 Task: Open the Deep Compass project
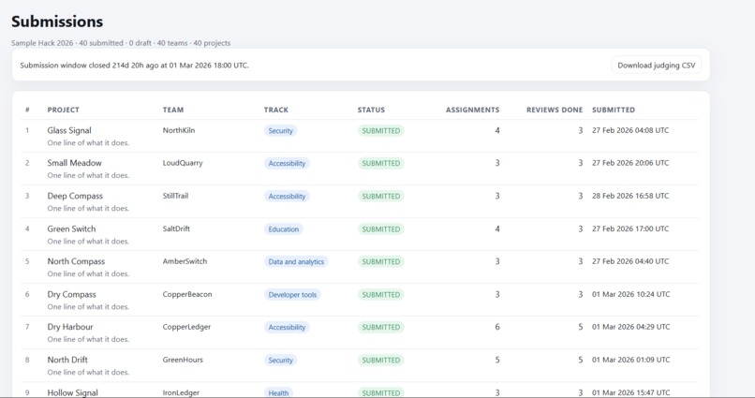(75, 196)
